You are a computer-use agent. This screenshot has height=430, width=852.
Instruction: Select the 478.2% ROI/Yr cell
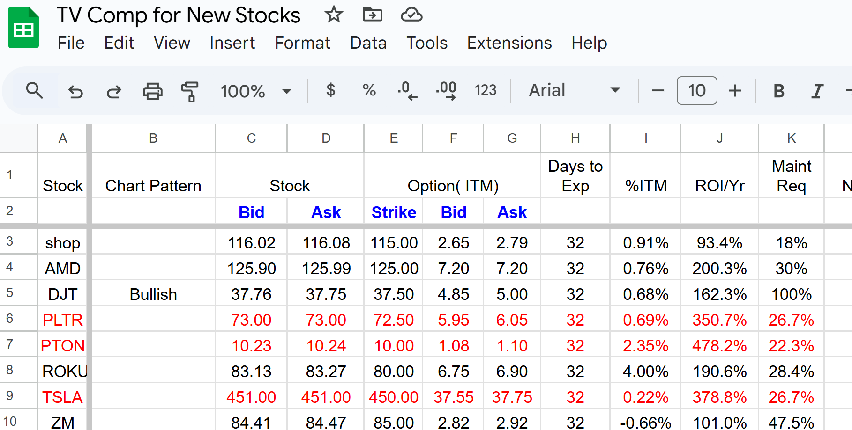pos(719,345)
